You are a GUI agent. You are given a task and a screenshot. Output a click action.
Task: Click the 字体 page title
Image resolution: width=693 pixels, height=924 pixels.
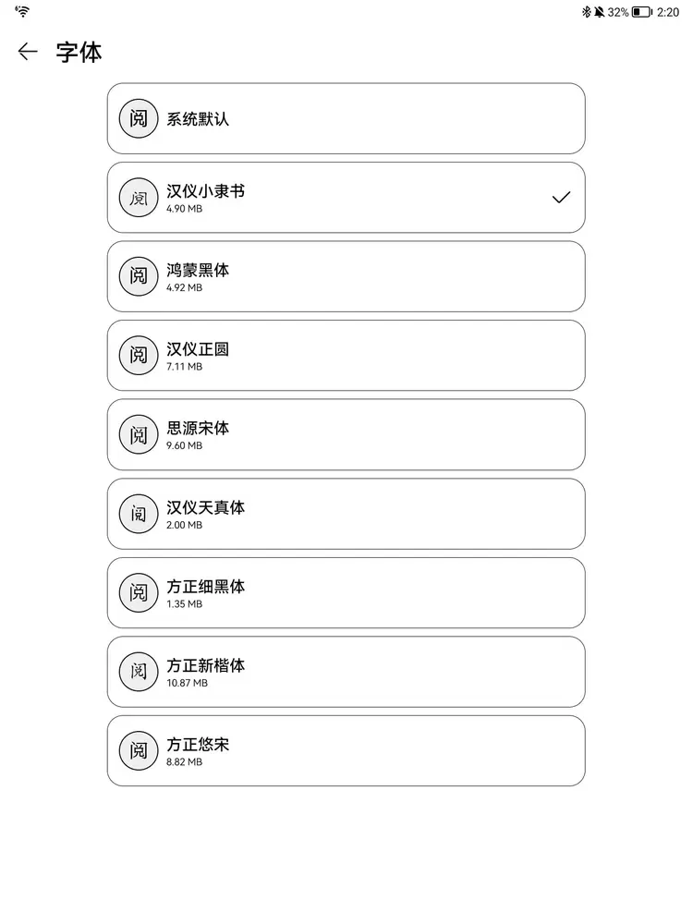(x=79, y=52)
